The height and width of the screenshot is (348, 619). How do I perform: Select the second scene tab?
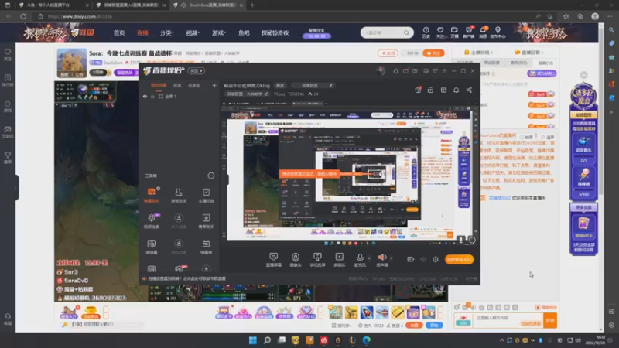[x=177, y=85]
